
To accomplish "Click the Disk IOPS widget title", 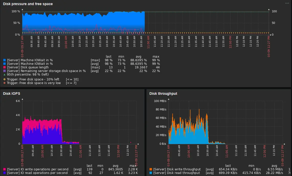I will click(x=12, y=94).
